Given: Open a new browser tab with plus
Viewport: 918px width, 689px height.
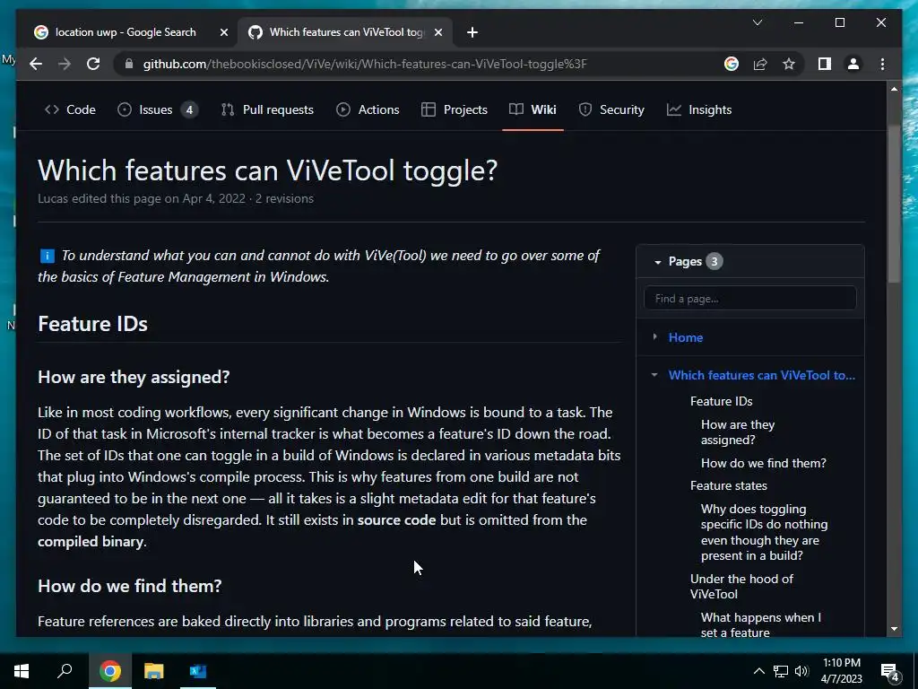Looking at the screenshot, I should (x=472, y=32).
